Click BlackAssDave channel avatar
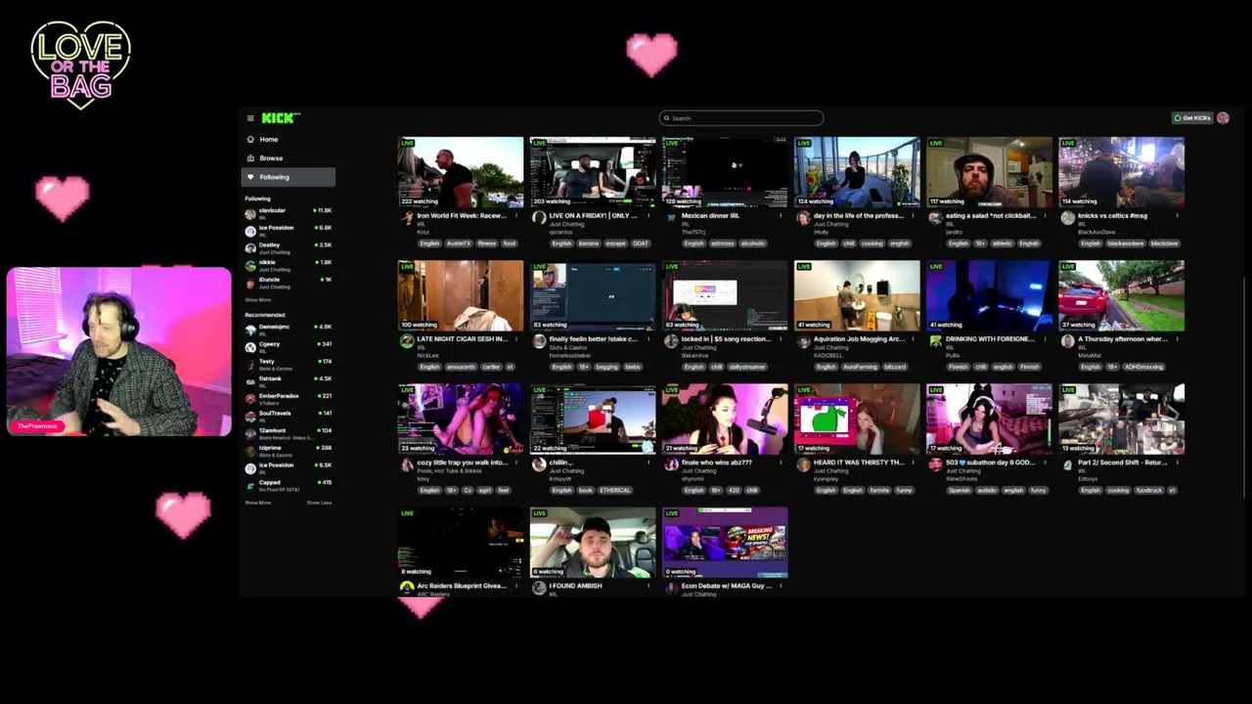 pyautogui.click(x=1067, y=218)
